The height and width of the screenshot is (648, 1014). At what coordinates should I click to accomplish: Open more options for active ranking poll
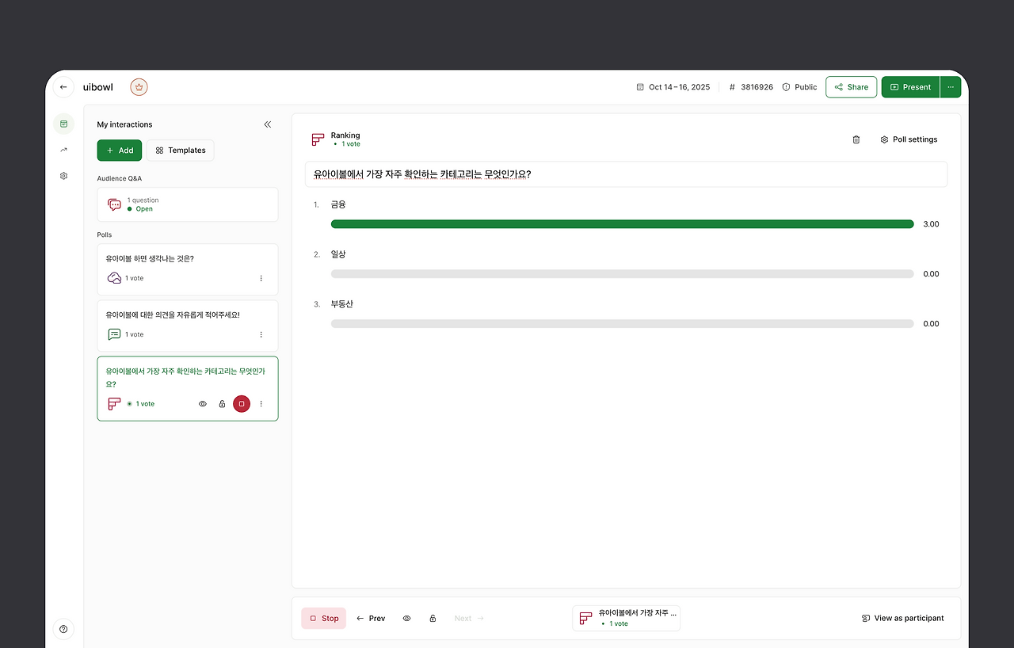(x=261, y=404)
